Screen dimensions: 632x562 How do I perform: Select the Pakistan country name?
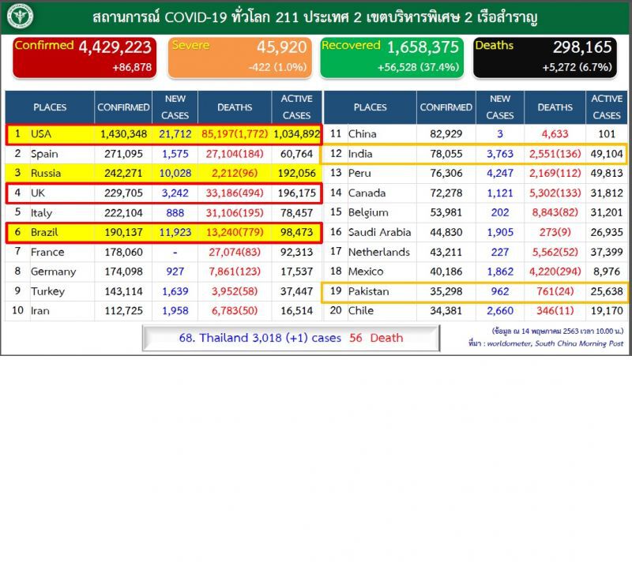(368, 291)
